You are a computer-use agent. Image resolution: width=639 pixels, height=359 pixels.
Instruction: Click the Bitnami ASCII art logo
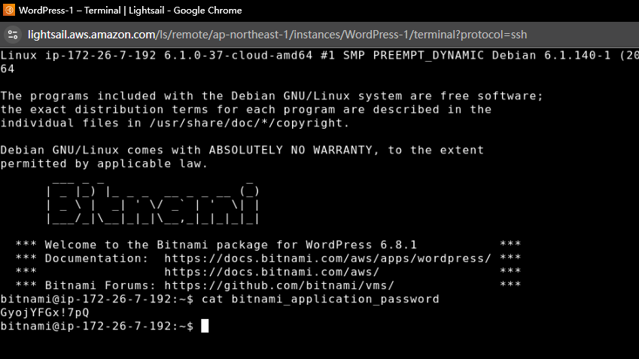point(153,203)
